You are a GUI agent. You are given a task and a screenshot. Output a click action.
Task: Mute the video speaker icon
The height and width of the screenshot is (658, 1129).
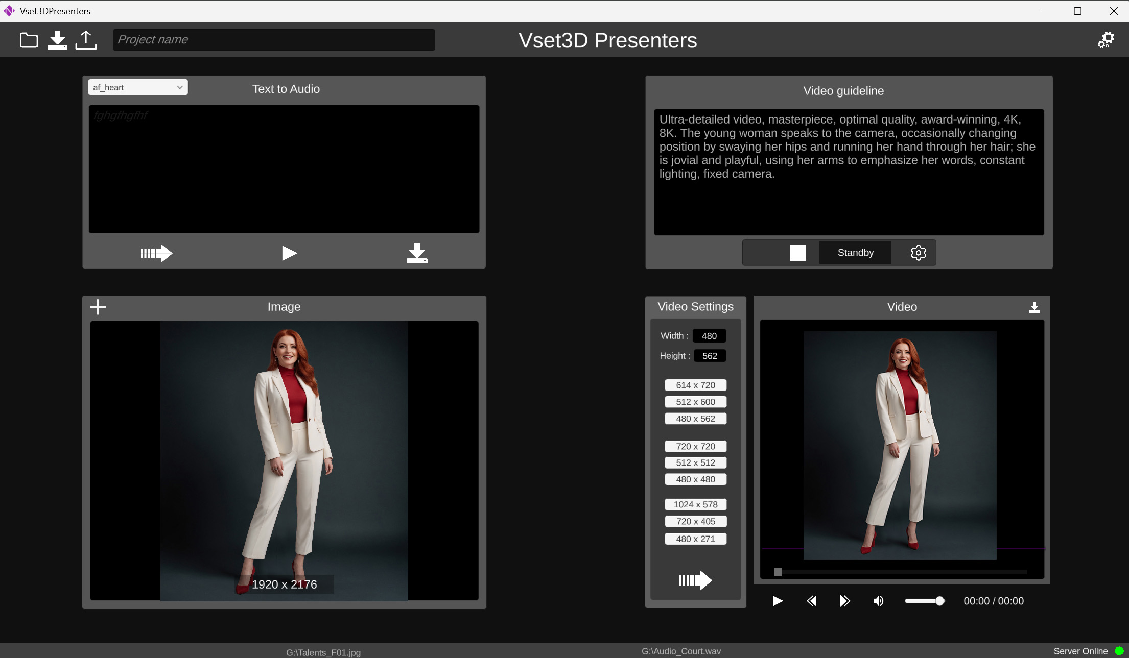pos(878,601)
